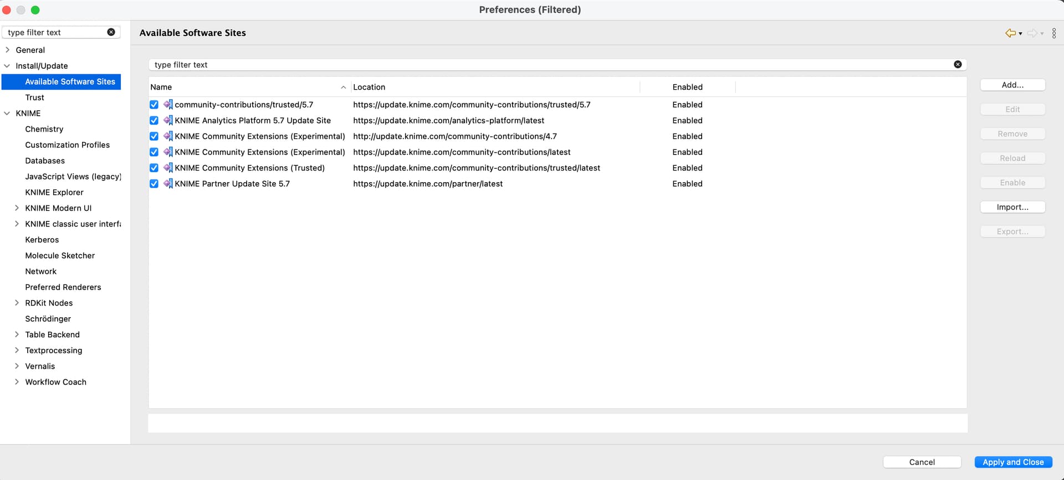Toggle the KNIME Partner Update Site checkbox
The width and height of the screenshot is (1064, 480).
click(154, 184)
